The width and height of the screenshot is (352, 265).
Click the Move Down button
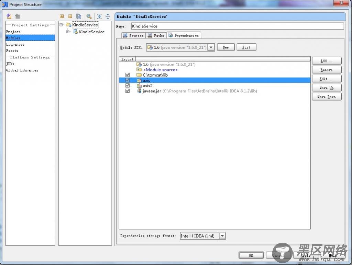coord(327,97)
